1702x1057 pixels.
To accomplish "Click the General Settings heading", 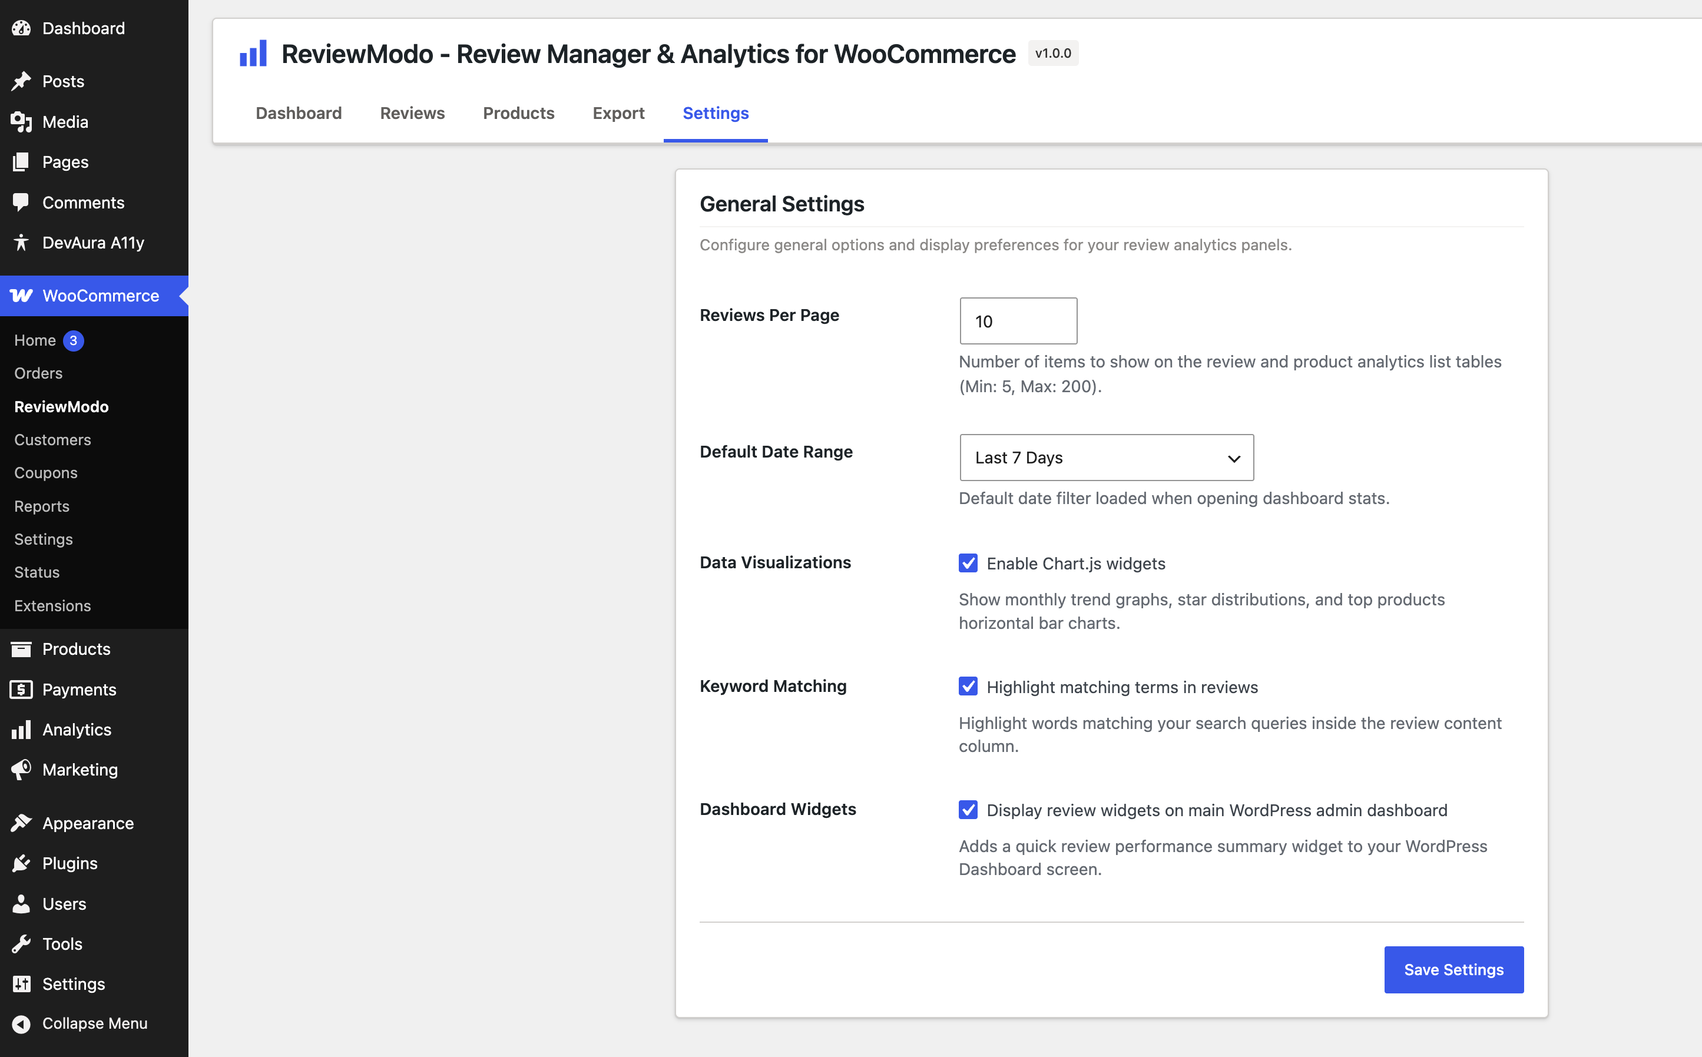I will point(782,203).
